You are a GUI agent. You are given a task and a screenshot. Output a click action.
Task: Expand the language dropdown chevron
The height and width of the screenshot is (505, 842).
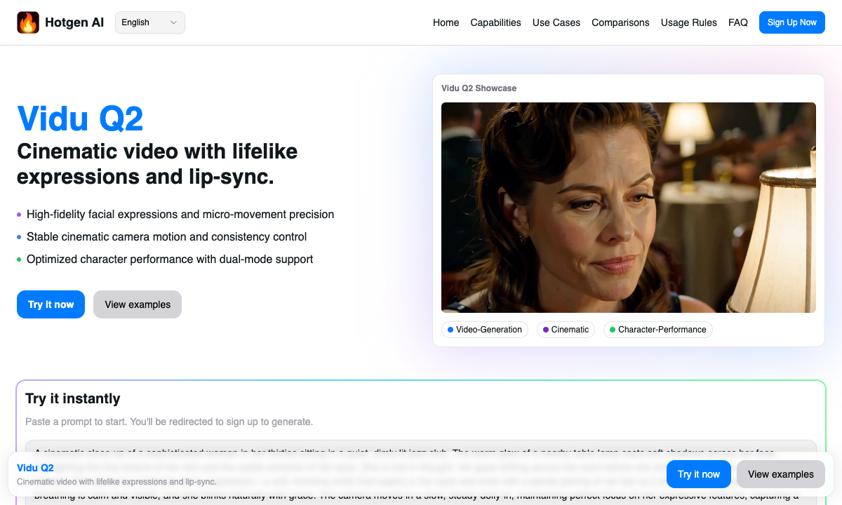coord(172,22)
